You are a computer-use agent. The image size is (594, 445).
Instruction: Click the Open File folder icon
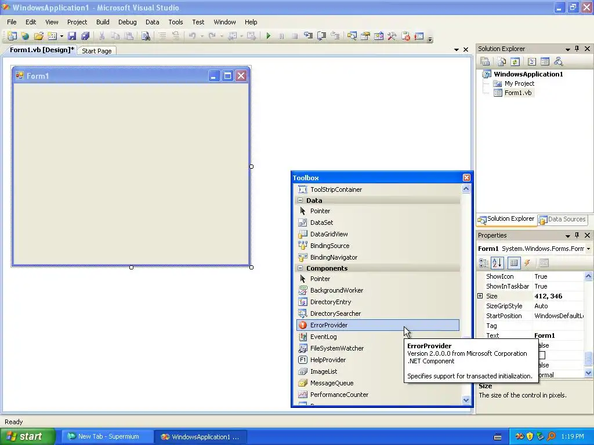pyautogui.click(x=39, y=36)
